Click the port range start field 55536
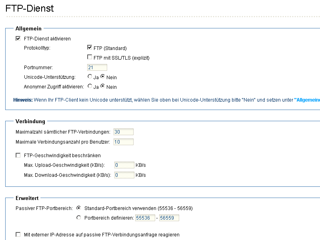Screen dimensions: 320x240 click(x=145, y=218)
